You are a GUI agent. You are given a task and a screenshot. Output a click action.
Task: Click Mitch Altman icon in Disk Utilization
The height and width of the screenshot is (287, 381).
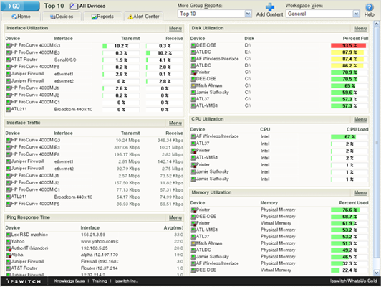[x=193, y=86]
